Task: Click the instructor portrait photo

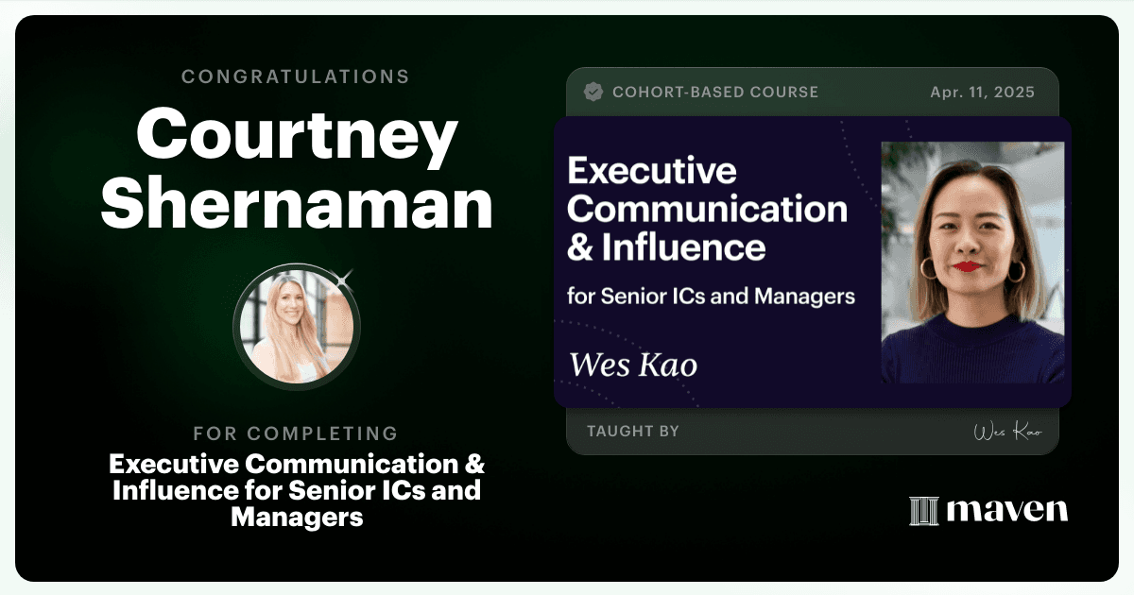Action: click(x=972, y=263)
